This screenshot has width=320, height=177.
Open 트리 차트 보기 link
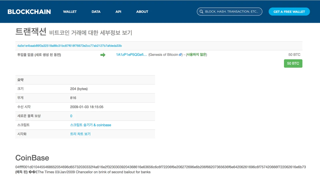[80, 134]
